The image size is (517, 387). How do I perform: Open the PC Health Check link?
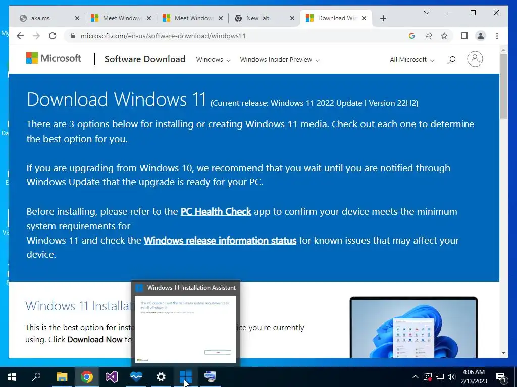coord(216,211)
